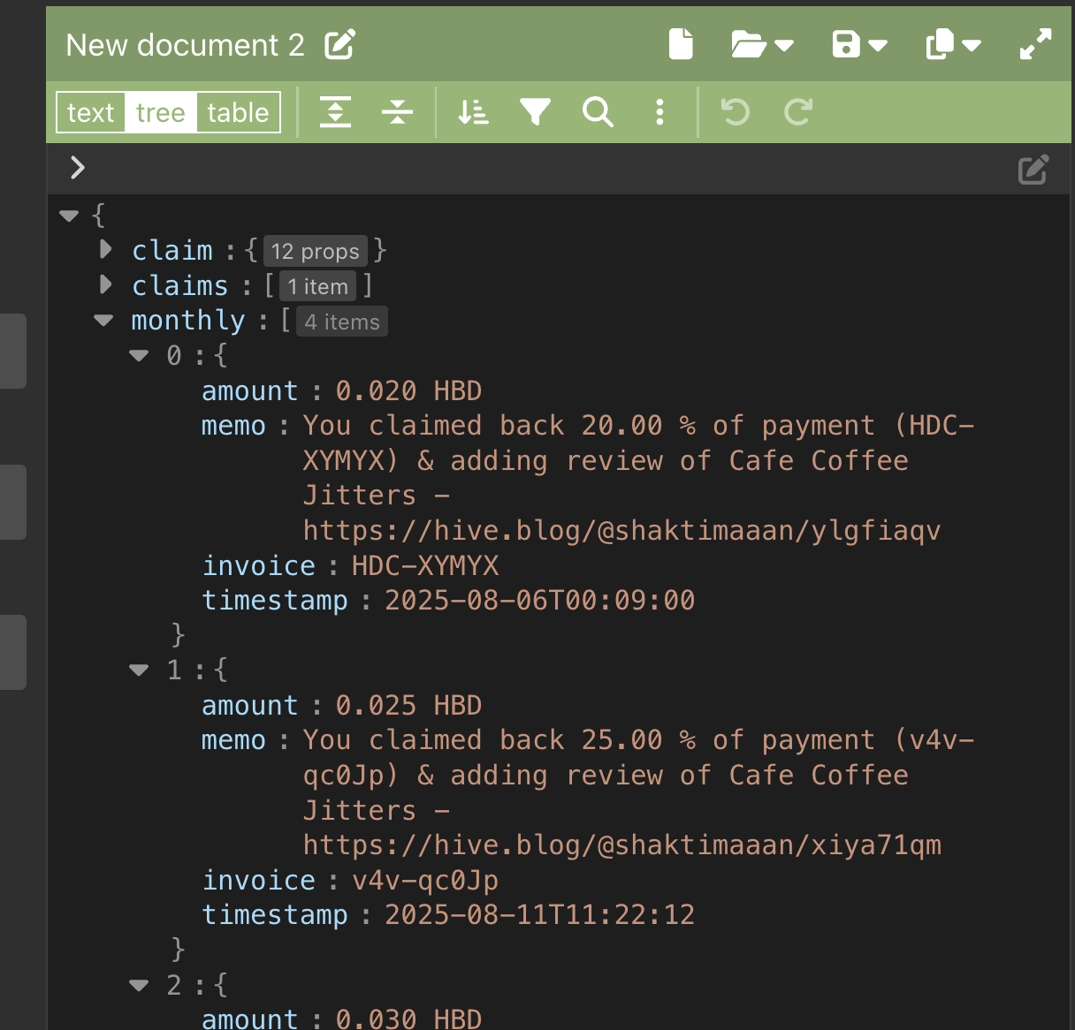The width and height of the screenshot is (1075, 1030).
Task: Switch to text mode tab
Action: click(x=91, y=112)
